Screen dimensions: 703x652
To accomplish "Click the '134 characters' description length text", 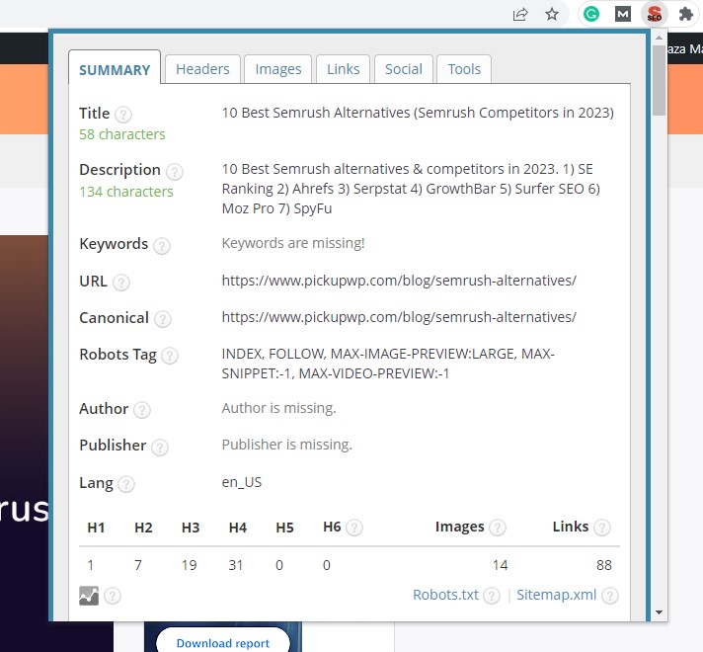I will 126,192.
